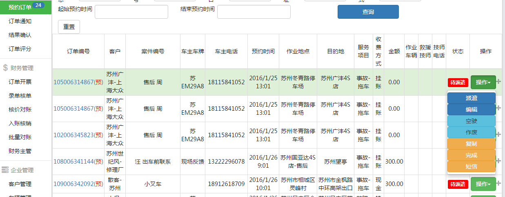Choose 复制 in the action menu

(471, 144)
